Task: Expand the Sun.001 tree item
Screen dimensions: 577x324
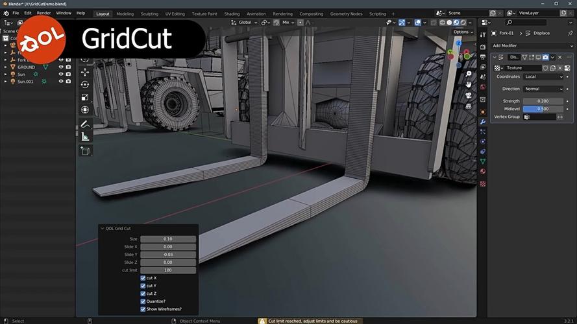Action: pyautogui.click(x=6, y=81)
